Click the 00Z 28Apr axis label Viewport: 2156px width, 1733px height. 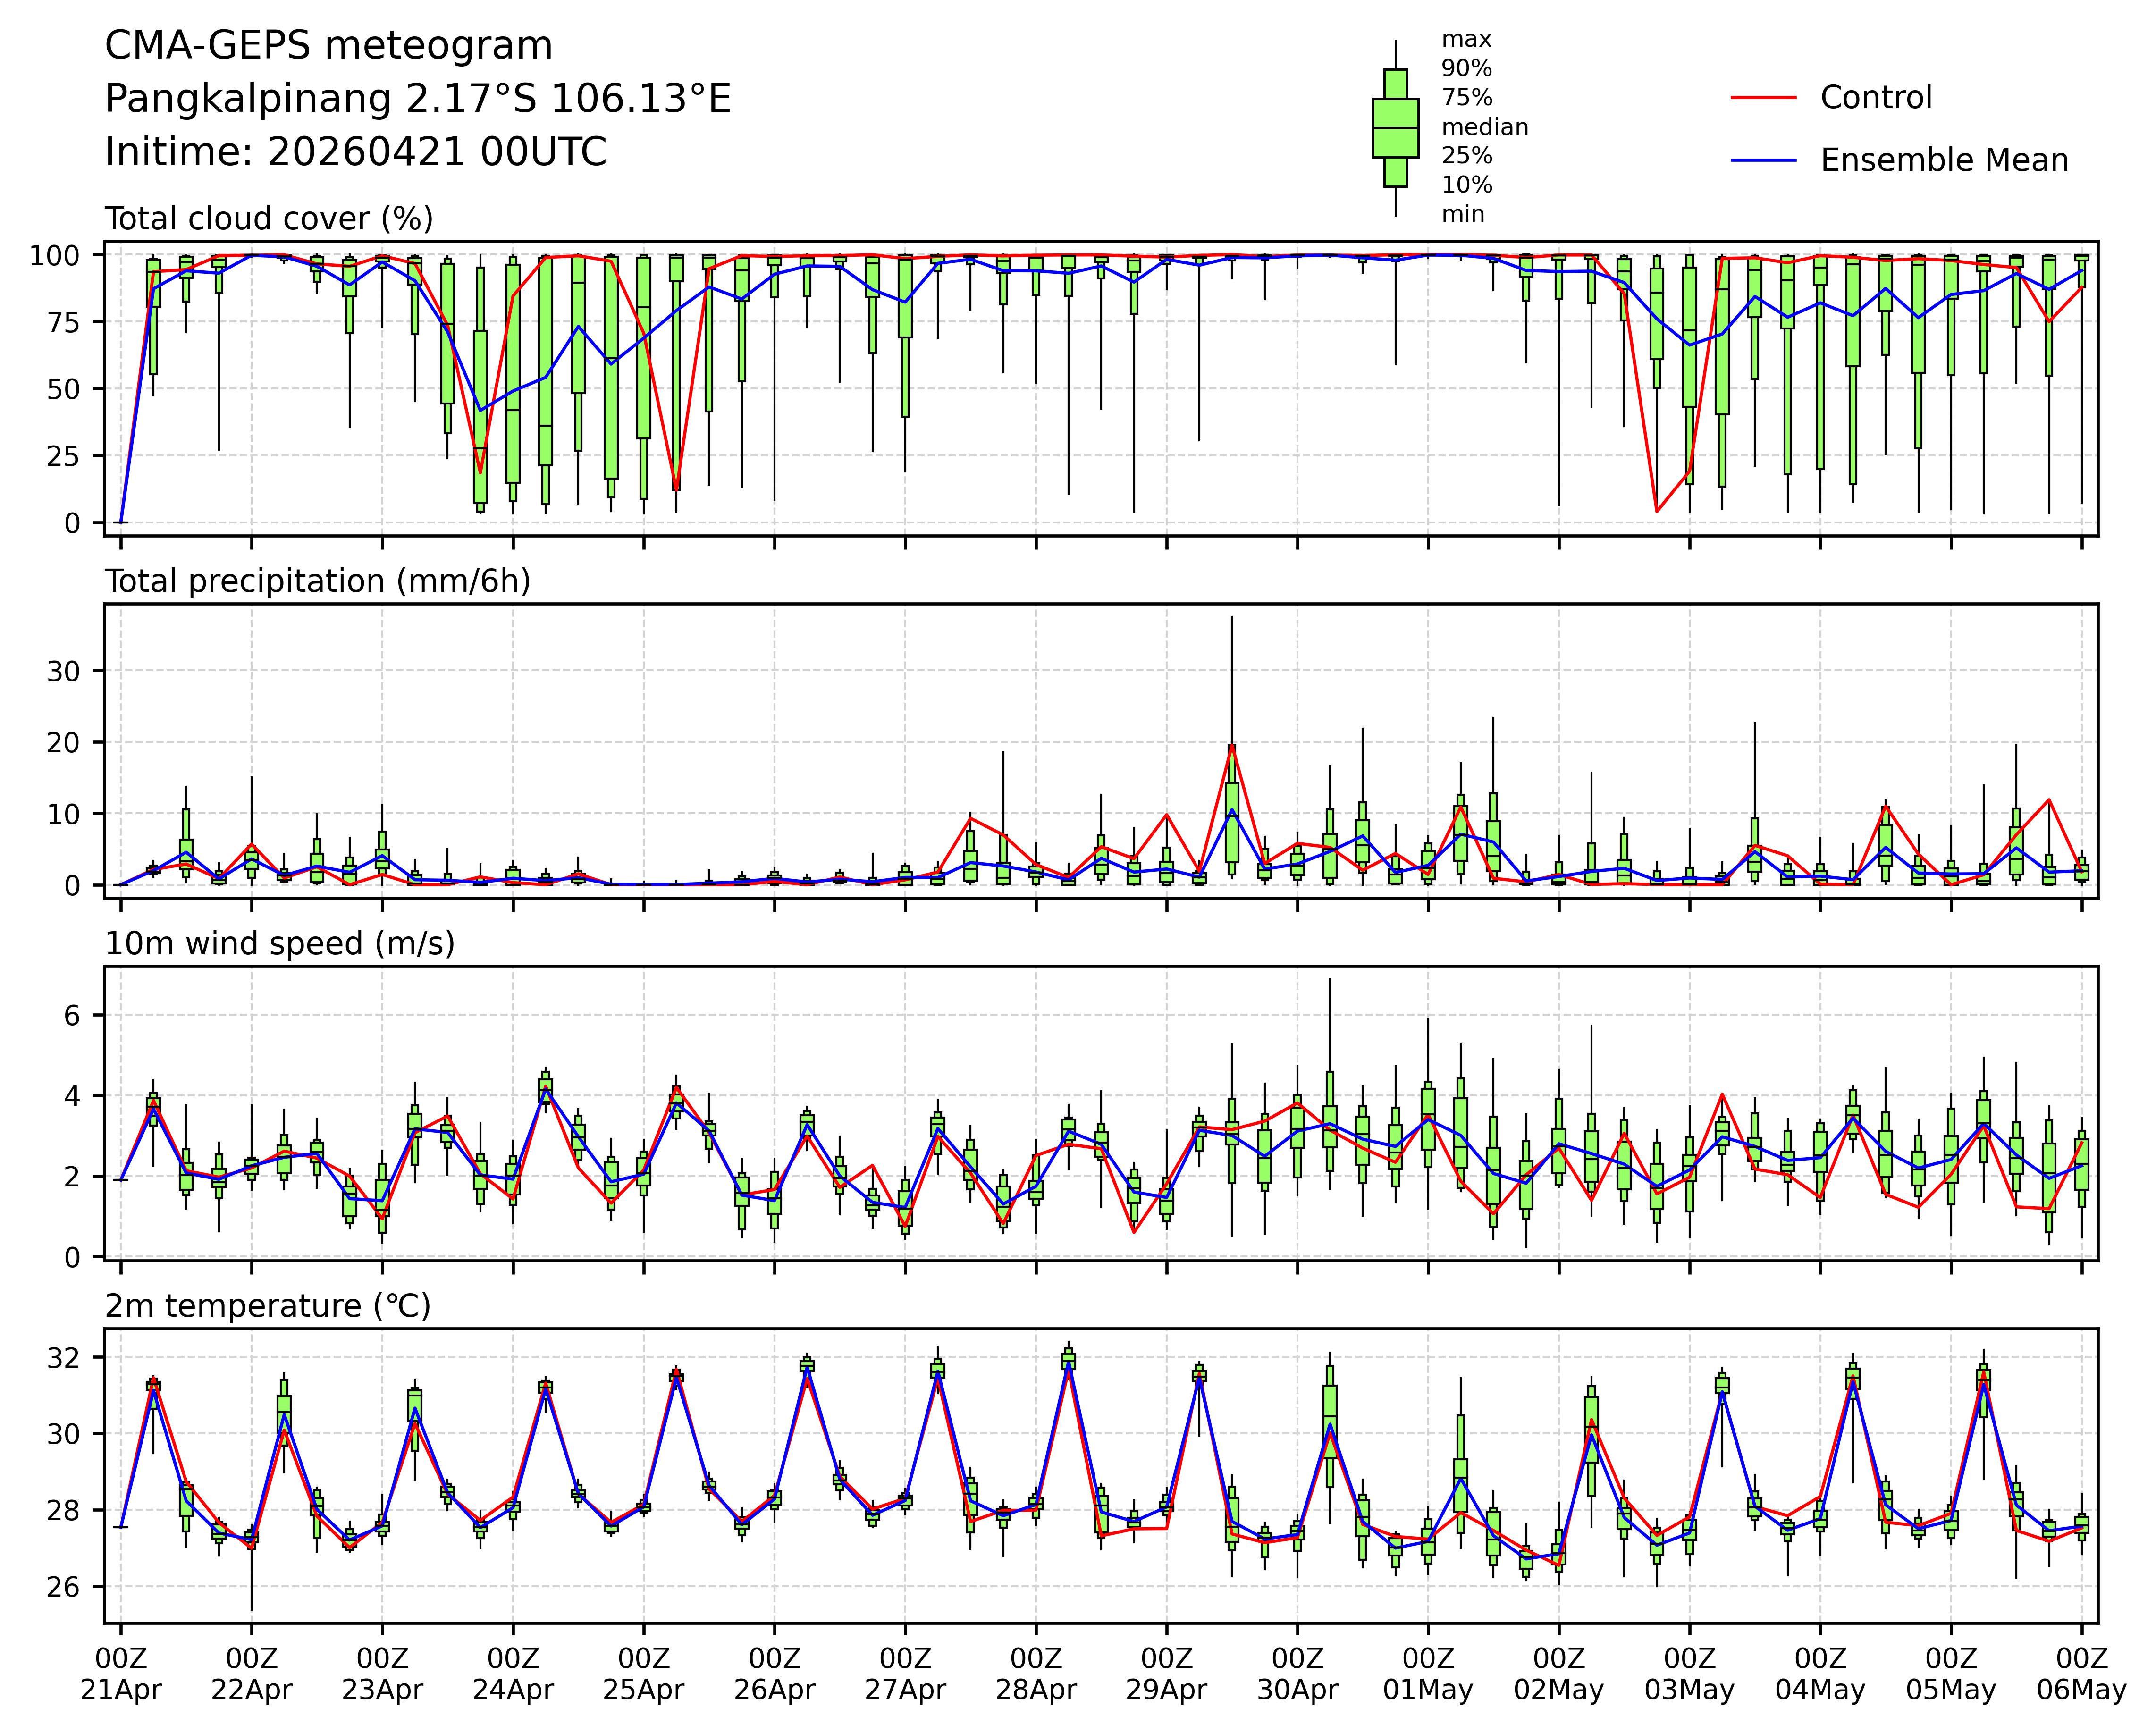tap(1035, 1674)
